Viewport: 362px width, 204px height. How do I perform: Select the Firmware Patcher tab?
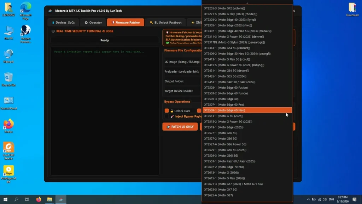point(125,22)
